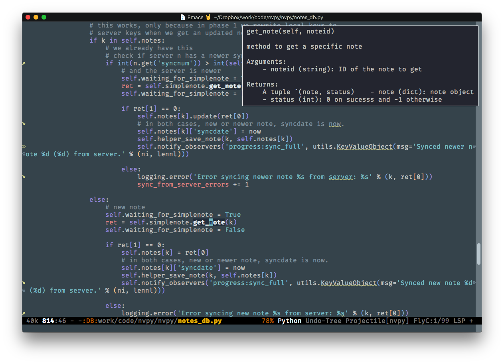504x364 pixels.
Task: Click 'method to get a specific note' in popup
Action: (x=304, y=46)
